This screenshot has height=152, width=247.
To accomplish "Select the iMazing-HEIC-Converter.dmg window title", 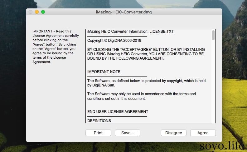I will (124, 12).
